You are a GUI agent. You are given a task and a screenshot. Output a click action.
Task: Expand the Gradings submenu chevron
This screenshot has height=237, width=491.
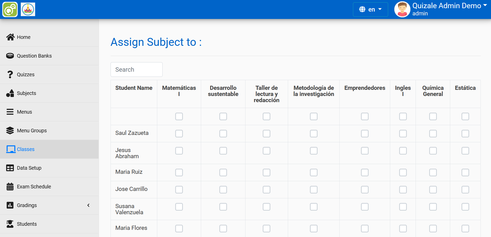coord(89,205)
